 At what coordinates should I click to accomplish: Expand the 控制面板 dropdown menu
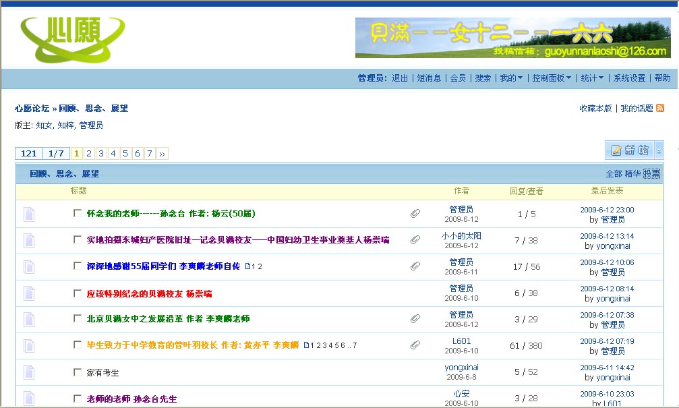(552, 78)
